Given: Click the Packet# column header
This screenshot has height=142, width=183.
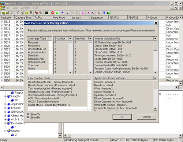Looking at the screenshot, I should pyautogui.click(x=7, y=18).
